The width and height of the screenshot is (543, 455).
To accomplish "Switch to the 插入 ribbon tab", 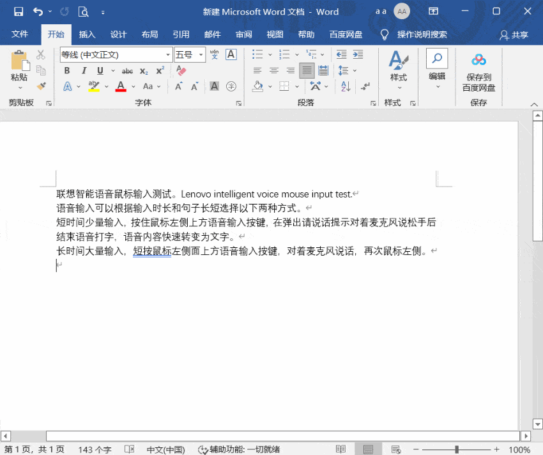I will (x=88, y=35).
